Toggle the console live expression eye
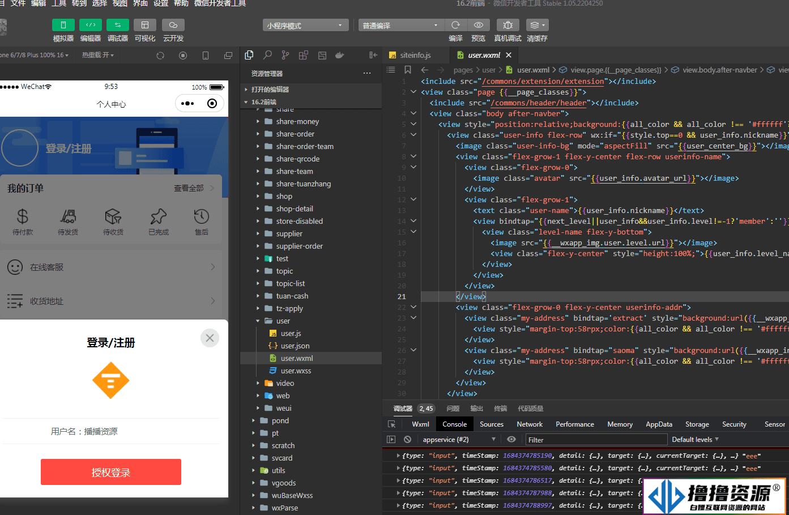This screenshot has width=789, height=515. (x=511, y=439)
